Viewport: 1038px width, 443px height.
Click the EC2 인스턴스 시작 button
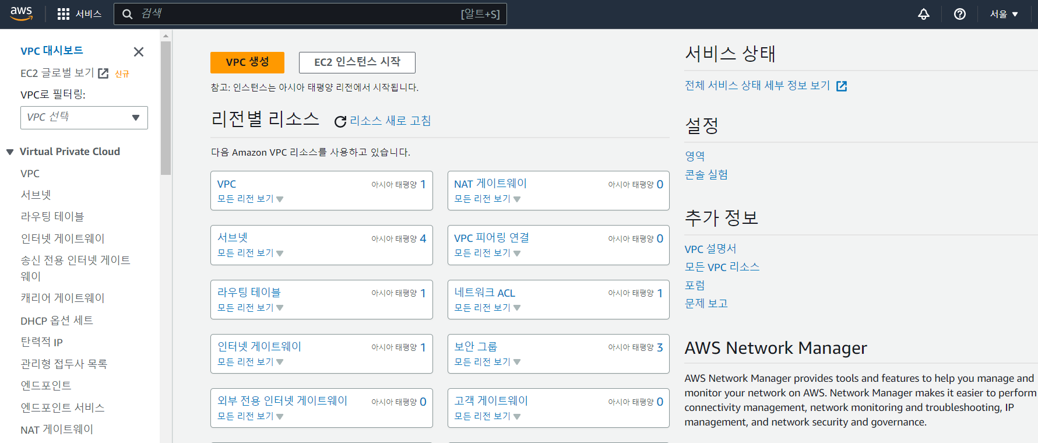coord(357,62)
